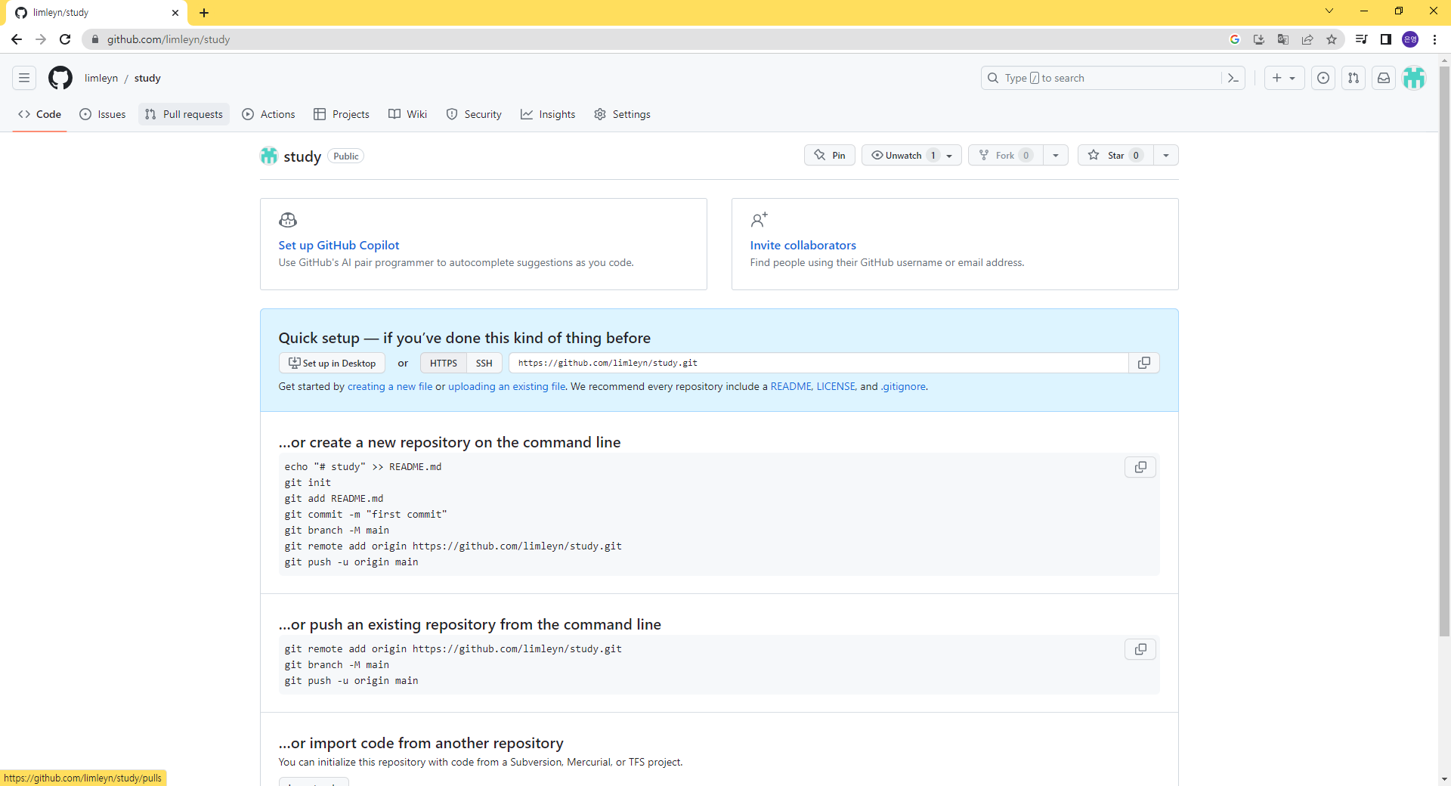Image resolution: width=1451 pixels, height=786 pixels.
Task: Open the Chrome tab search chevron
Action: [1329, 11]
